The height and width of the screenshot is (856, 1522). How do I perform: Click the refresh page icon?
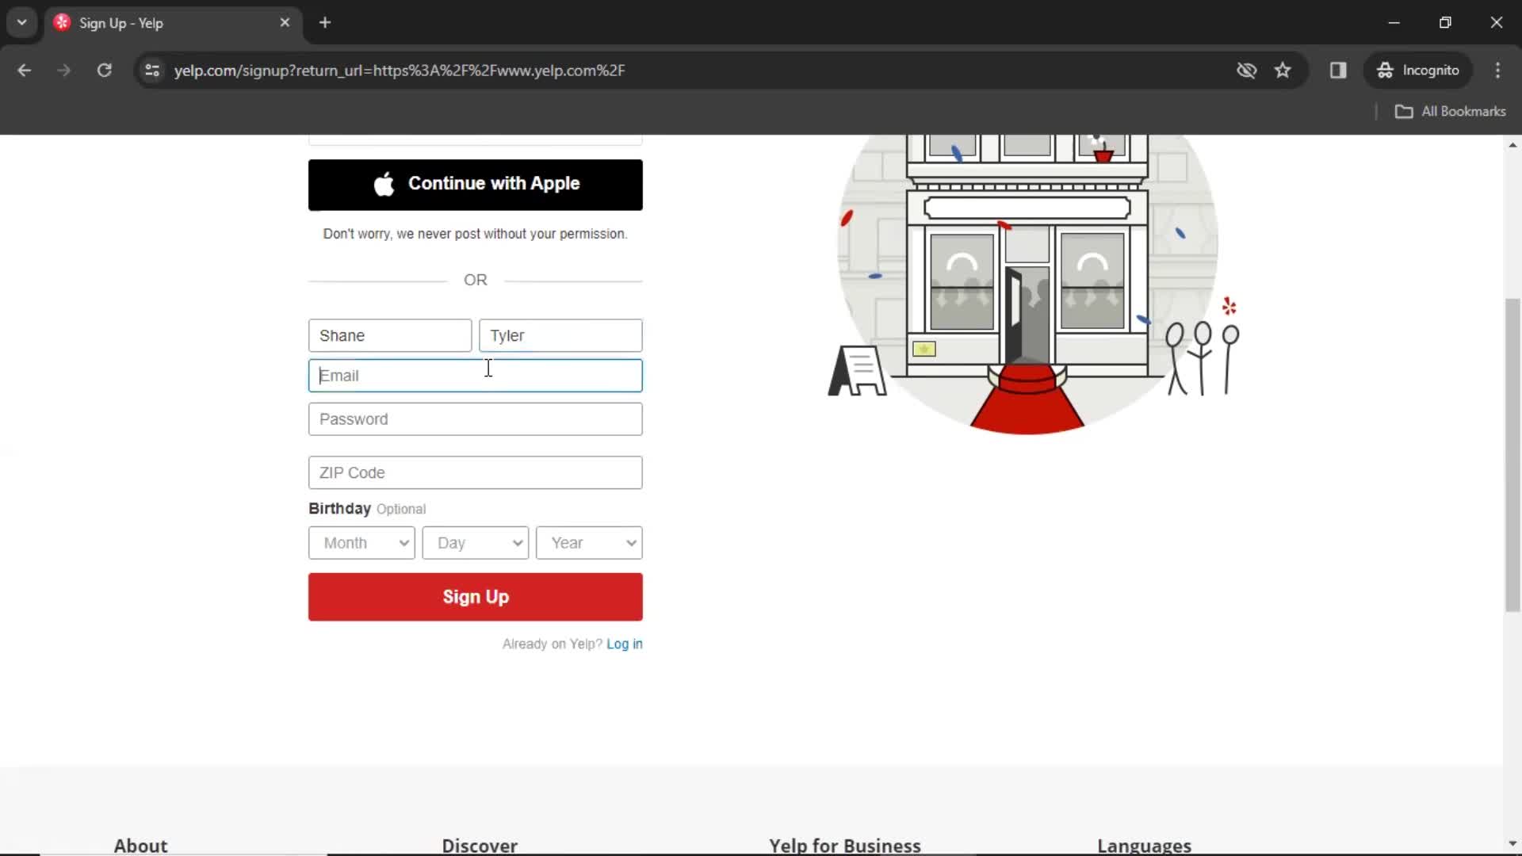[105, 70]
